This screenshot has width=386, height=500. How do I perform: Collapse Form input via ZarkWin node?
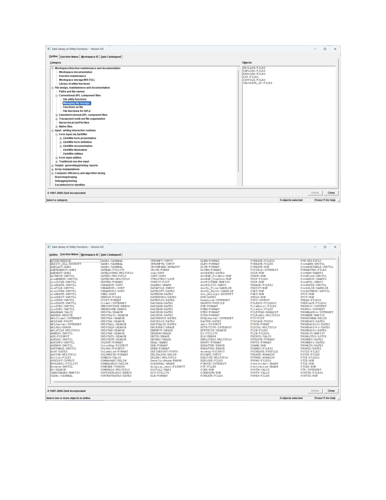point(56,134)
